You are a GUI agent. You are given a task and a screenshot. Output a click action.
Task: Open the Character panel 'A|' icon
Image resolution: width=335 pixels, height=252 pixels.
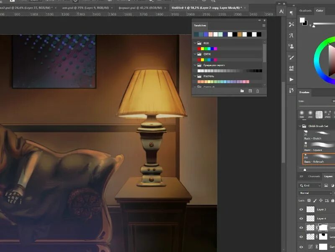[281, 11]
